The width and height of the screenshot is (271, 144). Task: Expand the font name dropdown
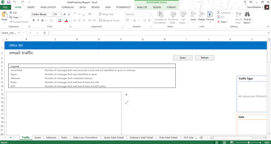[52, 14]
